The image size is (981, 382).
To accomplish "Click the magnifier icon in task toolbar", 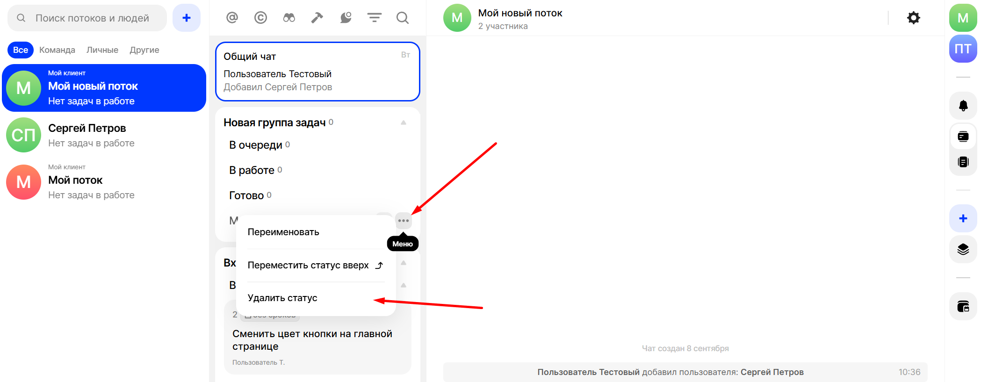I will pyautogui.click(x=402, y=18).
